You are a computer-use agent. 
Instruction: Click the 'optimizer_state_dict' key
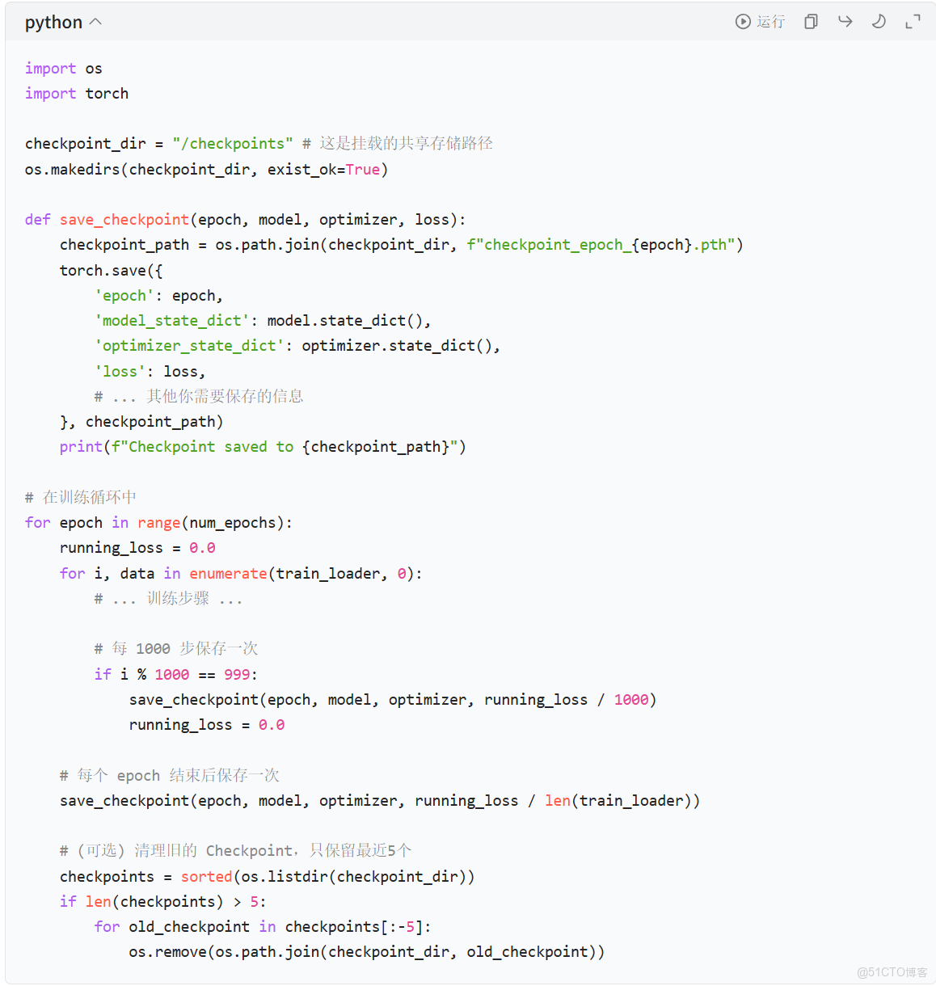click(x=190, y=346)
